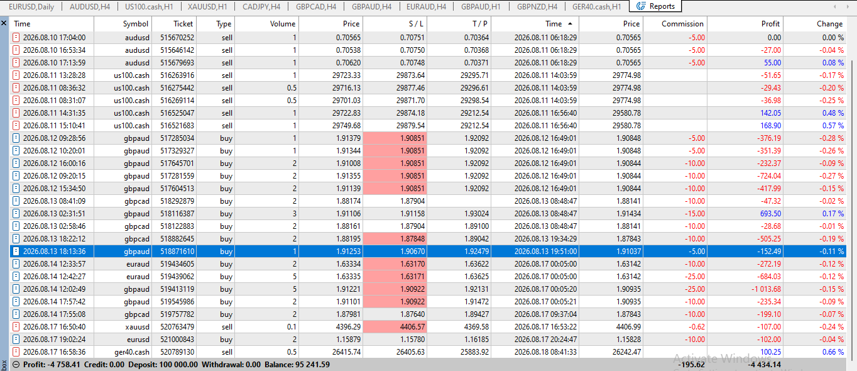Sort by the T / P column header

pos(459,24)
